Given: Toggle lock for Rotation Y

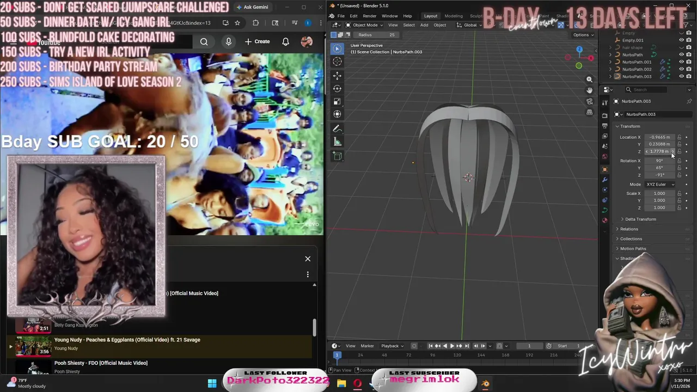Looking at the screenshot, I should point(679,168).
